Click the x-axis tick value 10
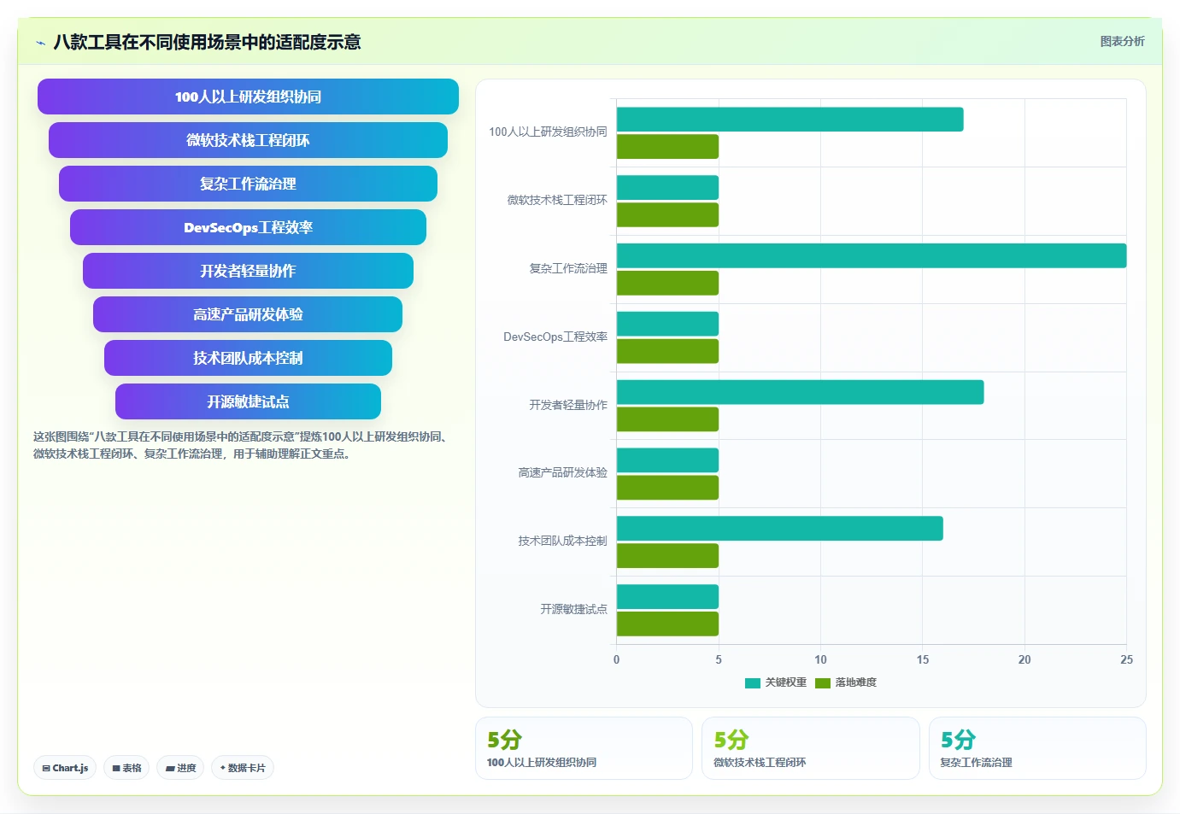 coord(820,659)
